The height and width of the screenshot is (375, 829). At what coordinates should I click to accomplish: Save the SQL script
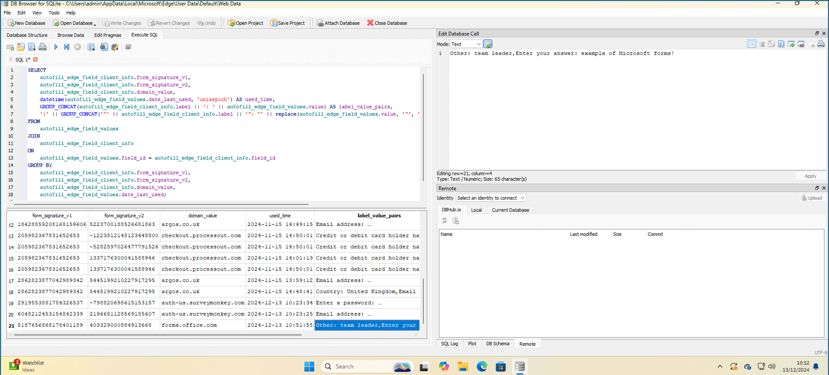(x=32, y=47)
